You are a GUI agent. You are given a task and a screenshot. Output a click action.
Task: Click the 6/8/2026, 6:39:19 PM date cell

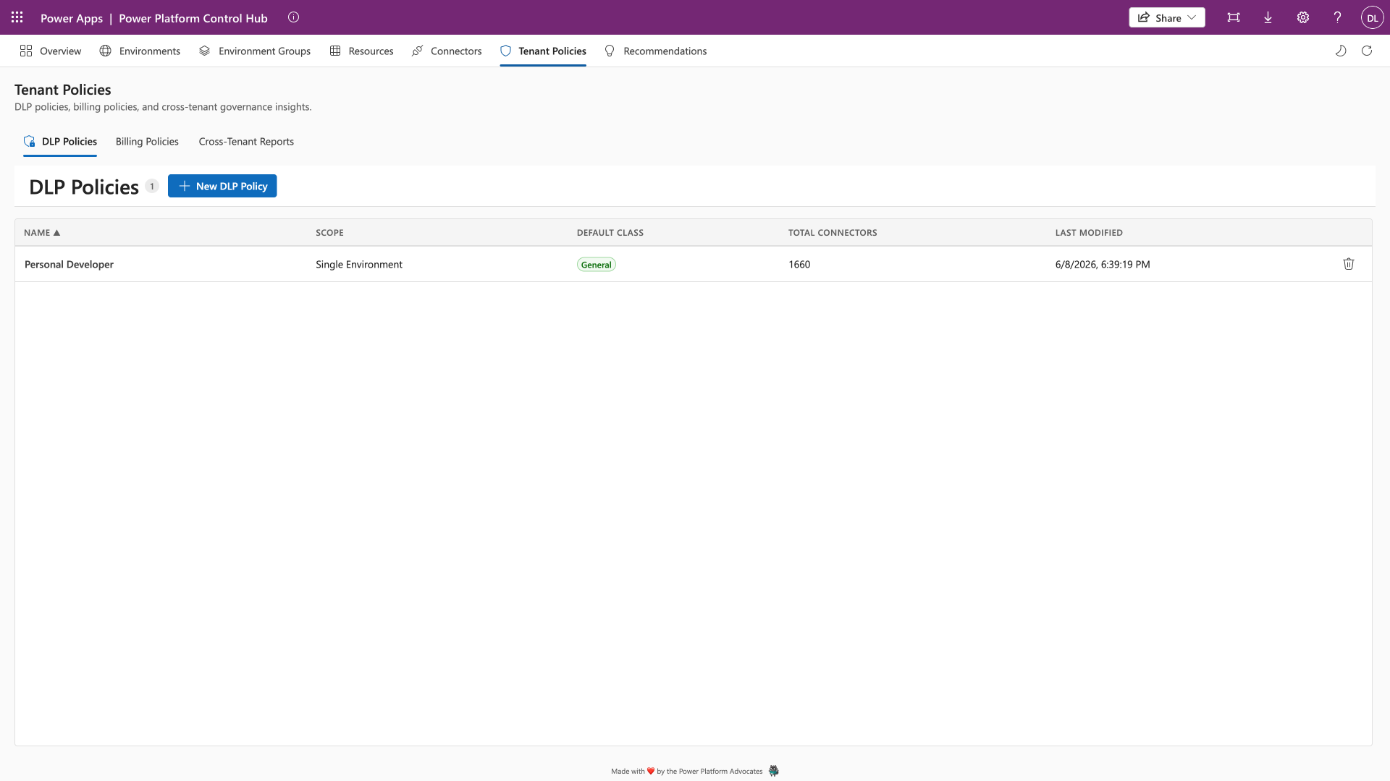[x=1103, y=265]
